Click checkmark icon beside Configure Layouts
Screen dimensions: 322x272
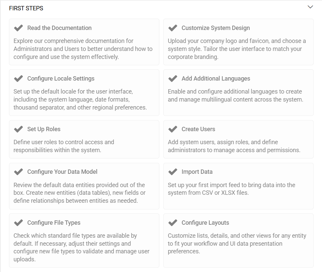(173, 223)
